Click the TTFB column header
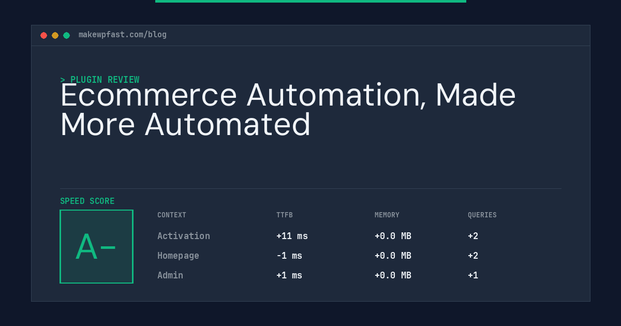Image resolution: width=621 pixels, height=326 pixels. (285, 215)
